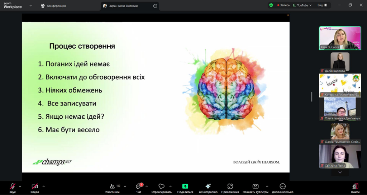Image resolution: width=367 pixels, height=195 pixels.
Task: Open AI Companion
Action: (x=208, y=186)
